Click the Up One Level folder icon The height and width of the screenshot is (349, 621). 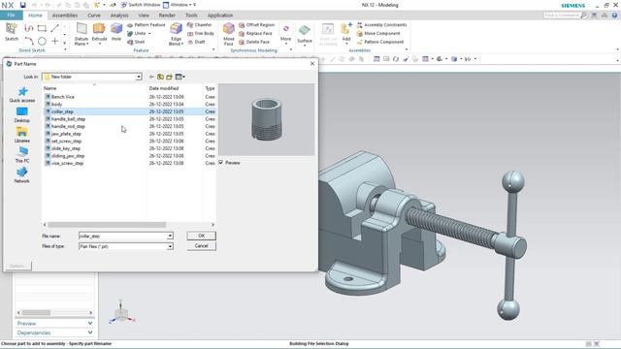[160, 77]
